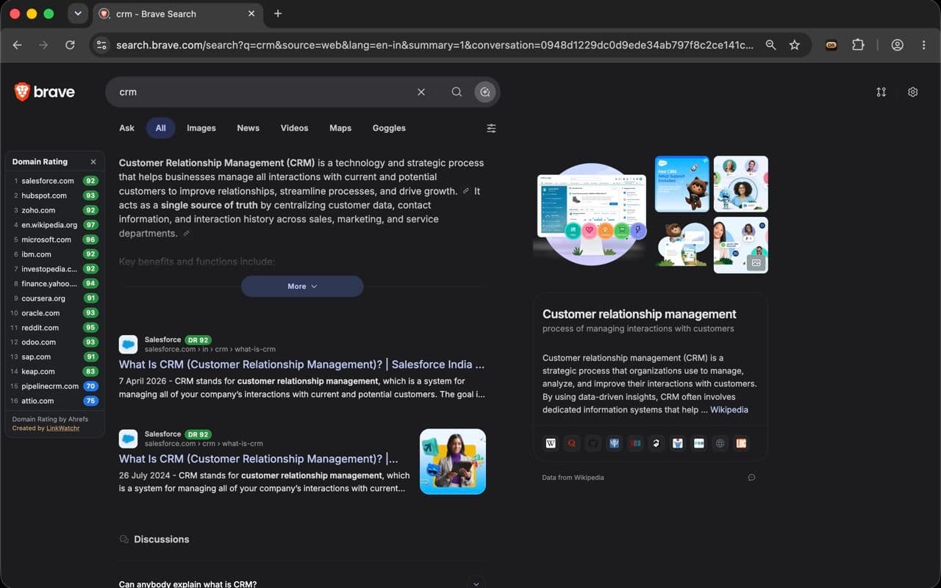Open the Astro mascot Free CRM thumbnail
The height and width of the screenshot is (588, 941).
[682, 184]
